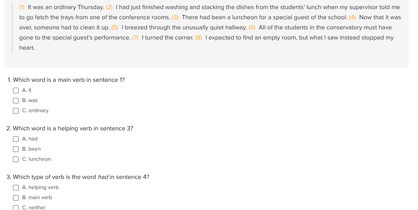The image size is (418, 210).
Task: Click the orange (6) sentence marker
Action: tap(252, 28)
